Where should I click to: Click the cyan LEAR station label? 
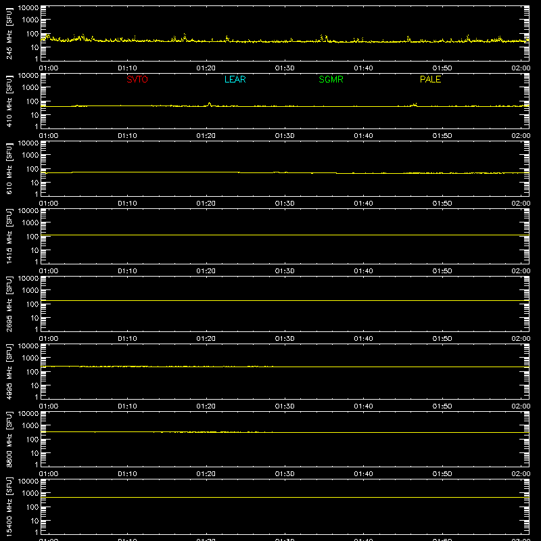(x=235, y=79)
